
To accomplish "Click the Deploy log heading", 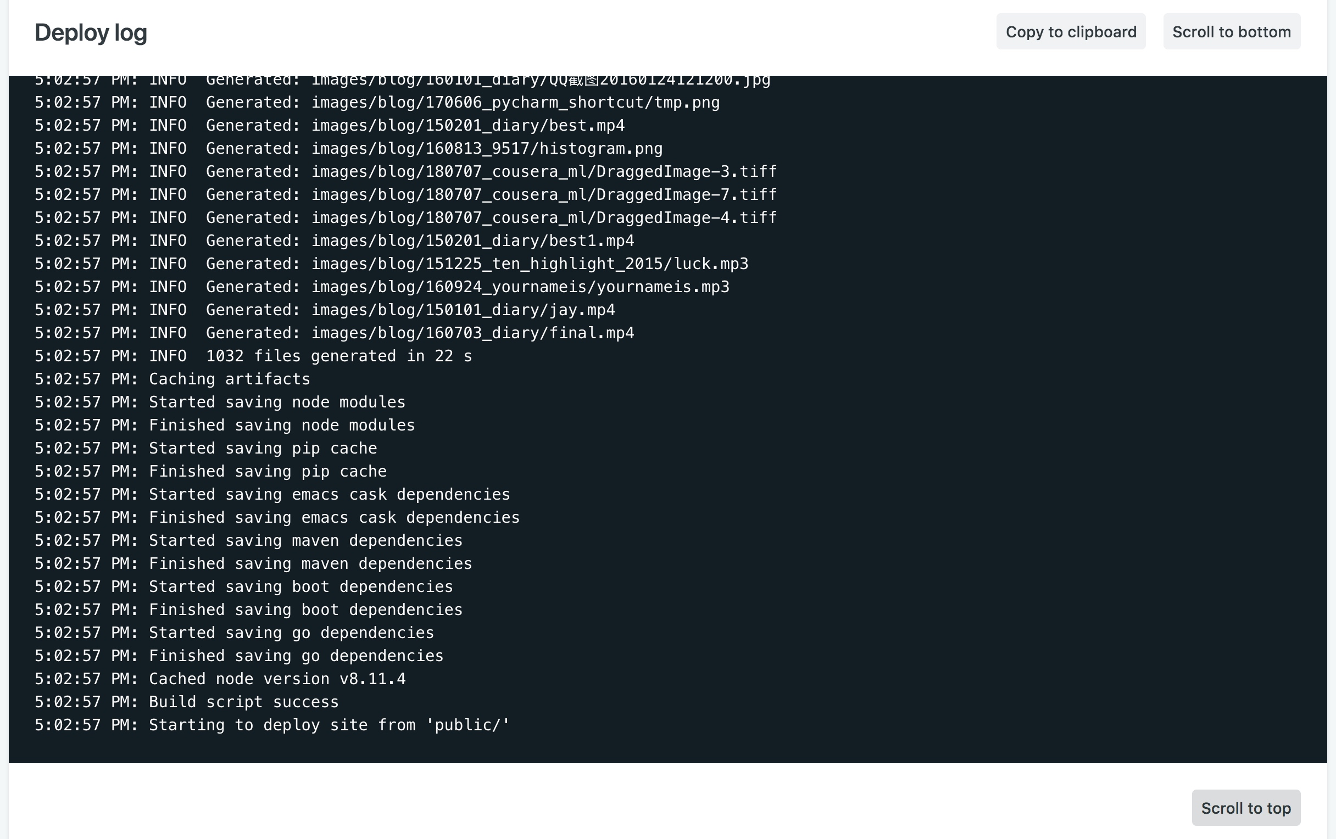I will 91,33.
